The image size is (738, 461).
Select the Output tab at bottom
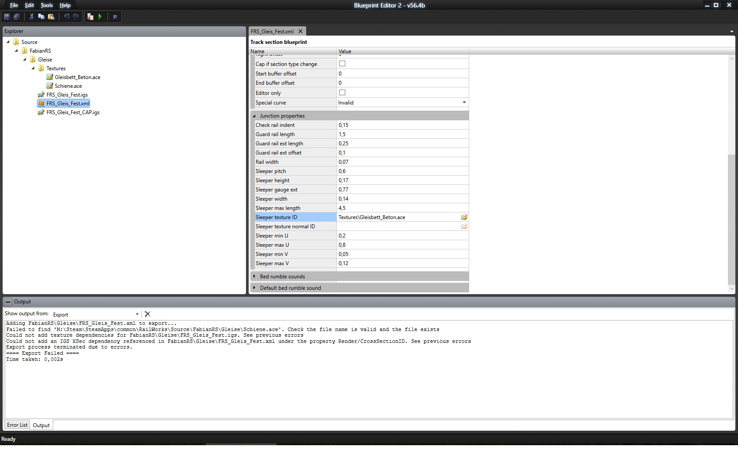coord(41,425)
